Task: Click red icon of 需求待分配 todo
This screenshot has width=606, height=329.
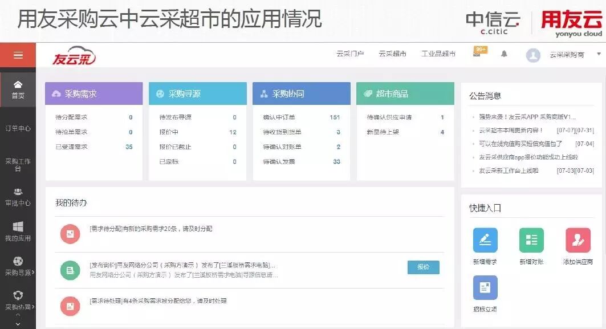Action: point(70,234)
